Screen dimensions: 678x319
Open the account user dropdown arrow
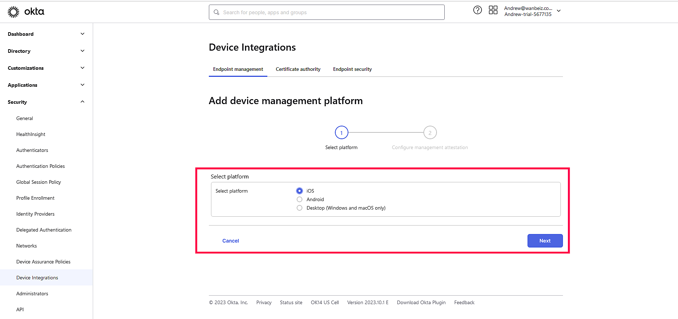click(559, 11)
